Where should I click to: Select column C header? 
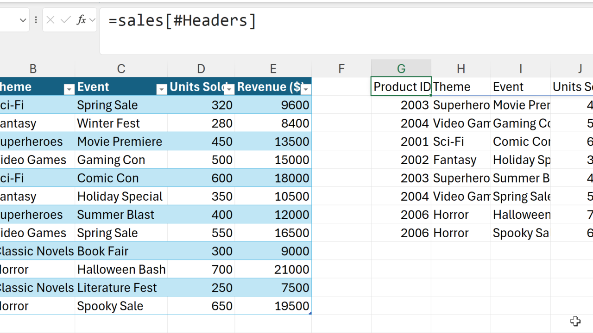[x=121, y=69]
